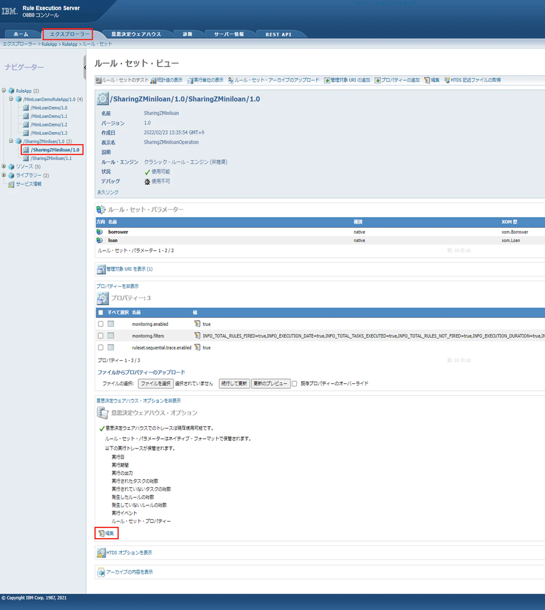Click the HTDS オプションを表示 icon

point(101,553)
